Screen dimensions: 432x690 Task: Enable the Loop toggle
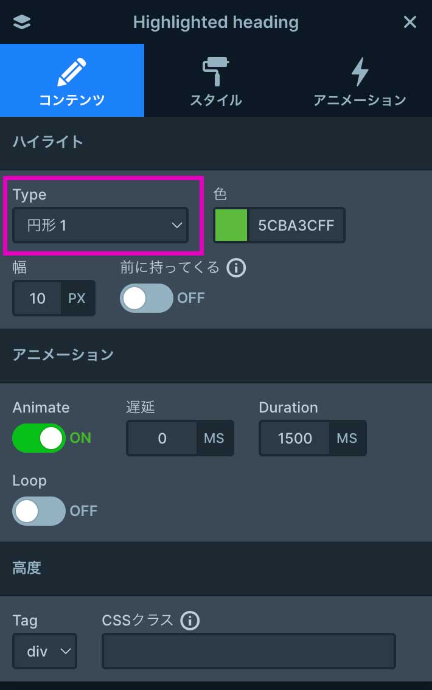39,511
